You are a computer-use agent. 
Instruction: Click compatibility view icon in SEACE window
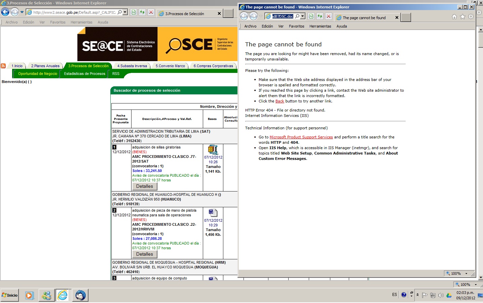(x=134, y=12)
